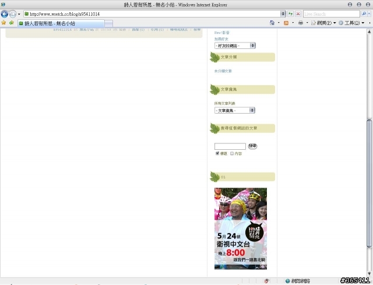Expand the 文章彙集 archive dropdown

pos(234,110)
